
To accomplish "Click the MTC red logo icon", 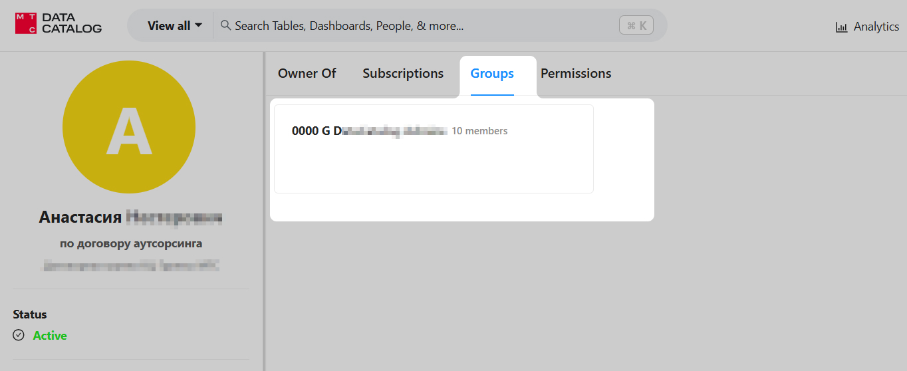I will click(x=25, y=23).
